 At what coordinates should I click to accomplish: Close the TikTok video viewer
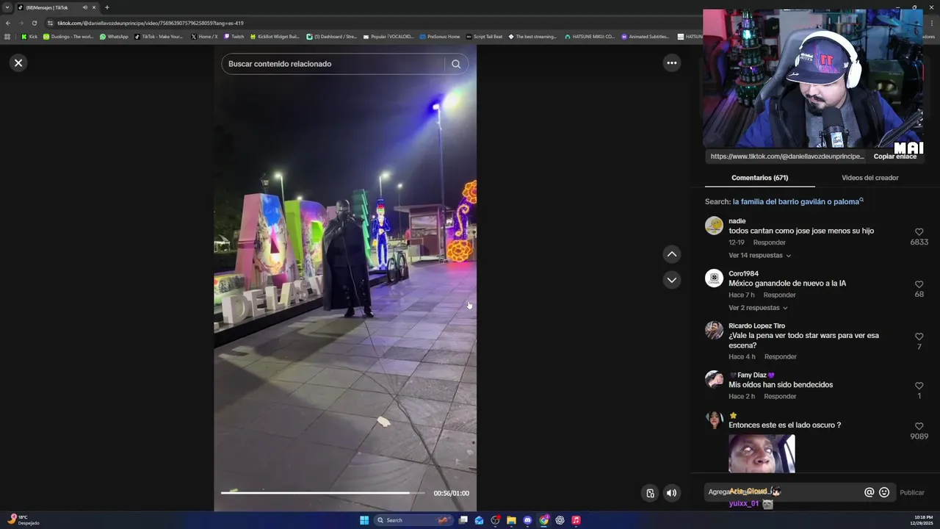pyautogui.click(x=18, y=63)
